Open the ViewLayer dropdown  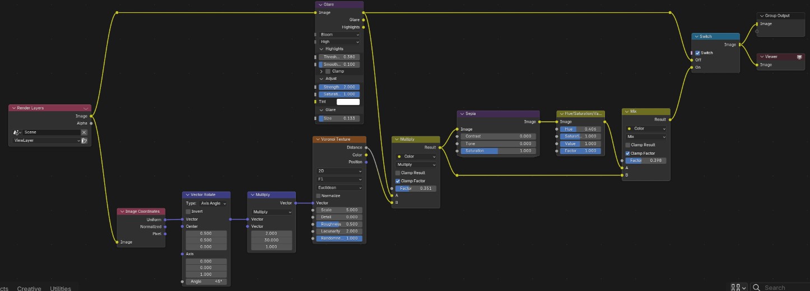click(46, 141)
